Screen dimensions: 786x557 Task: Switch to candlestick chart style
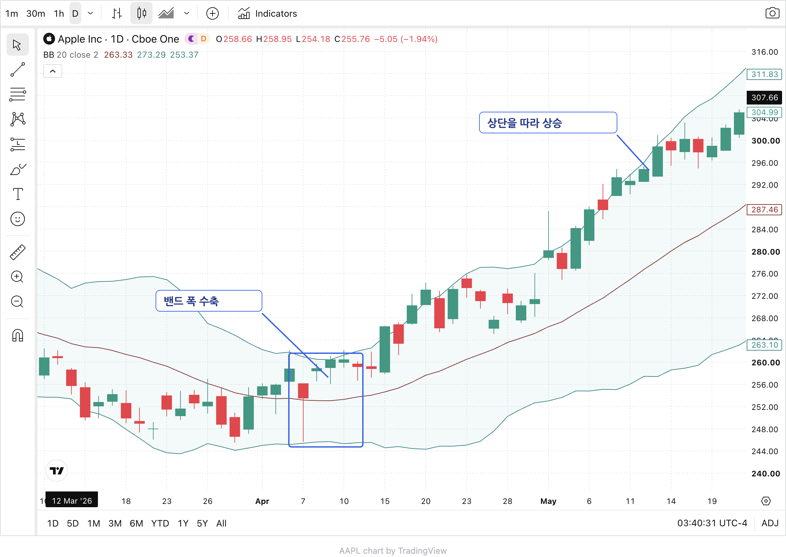tap(141, 13)
